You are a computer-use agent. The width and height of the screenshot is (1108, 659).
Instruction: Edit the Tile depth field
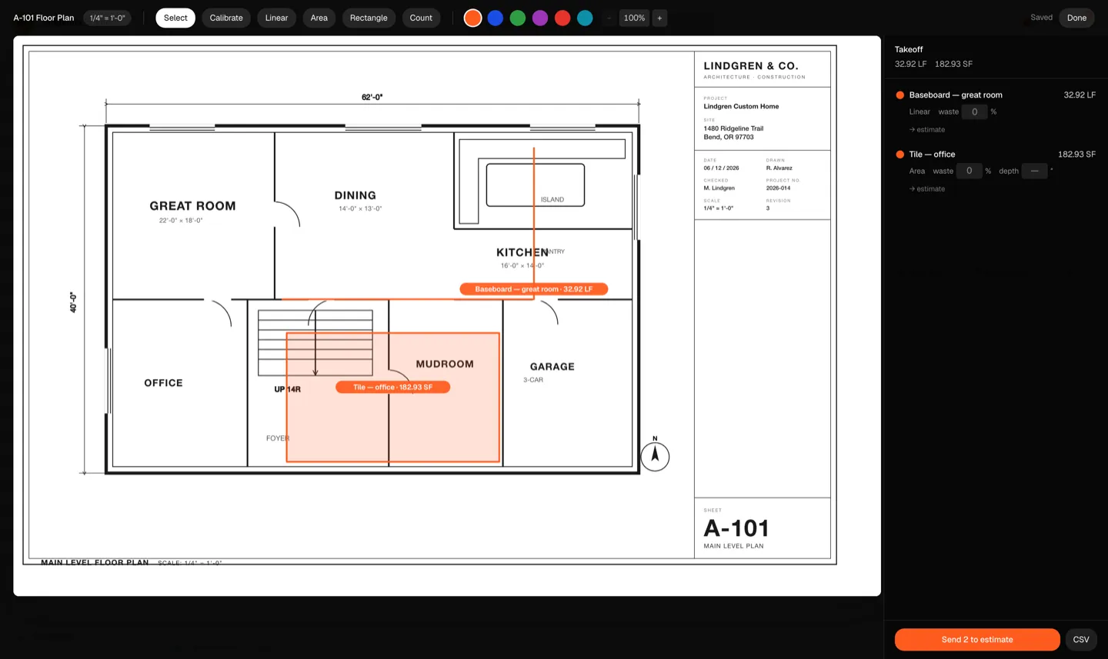pyautogui.click(x=1035, y=171)
